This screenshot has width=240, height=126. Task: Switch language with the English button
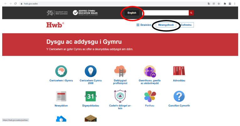(x=132, y=13)
